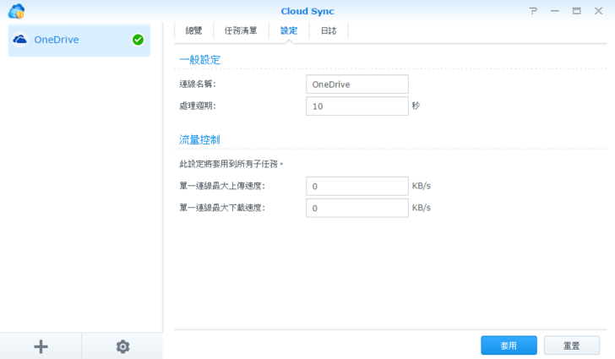
Task: Click the 套用 apply button
Action: click(x=509, y=345)
